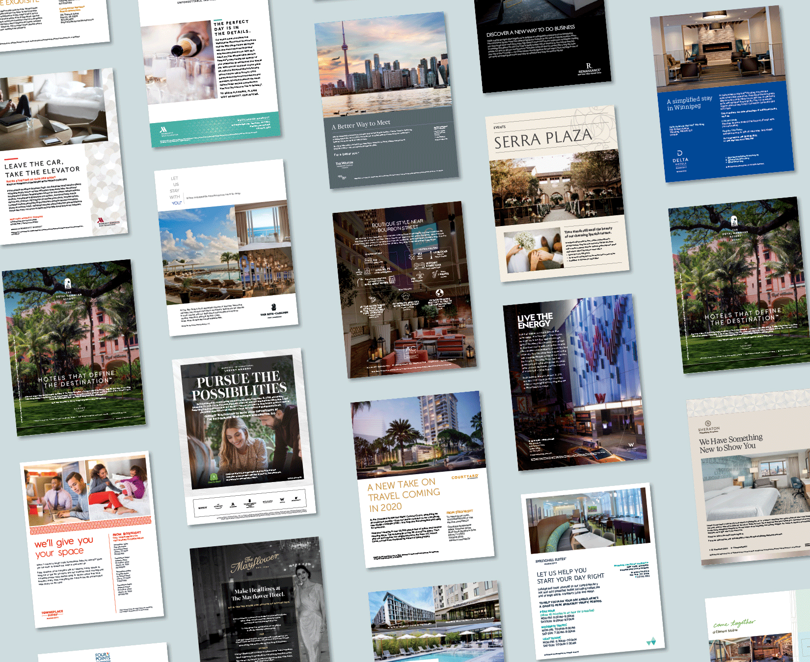This screenshot has height=662, width=810.
Task: Click the "LET US HELP YOU START YOUR DAY RIGHT" heading
Action: click(570, 575)
